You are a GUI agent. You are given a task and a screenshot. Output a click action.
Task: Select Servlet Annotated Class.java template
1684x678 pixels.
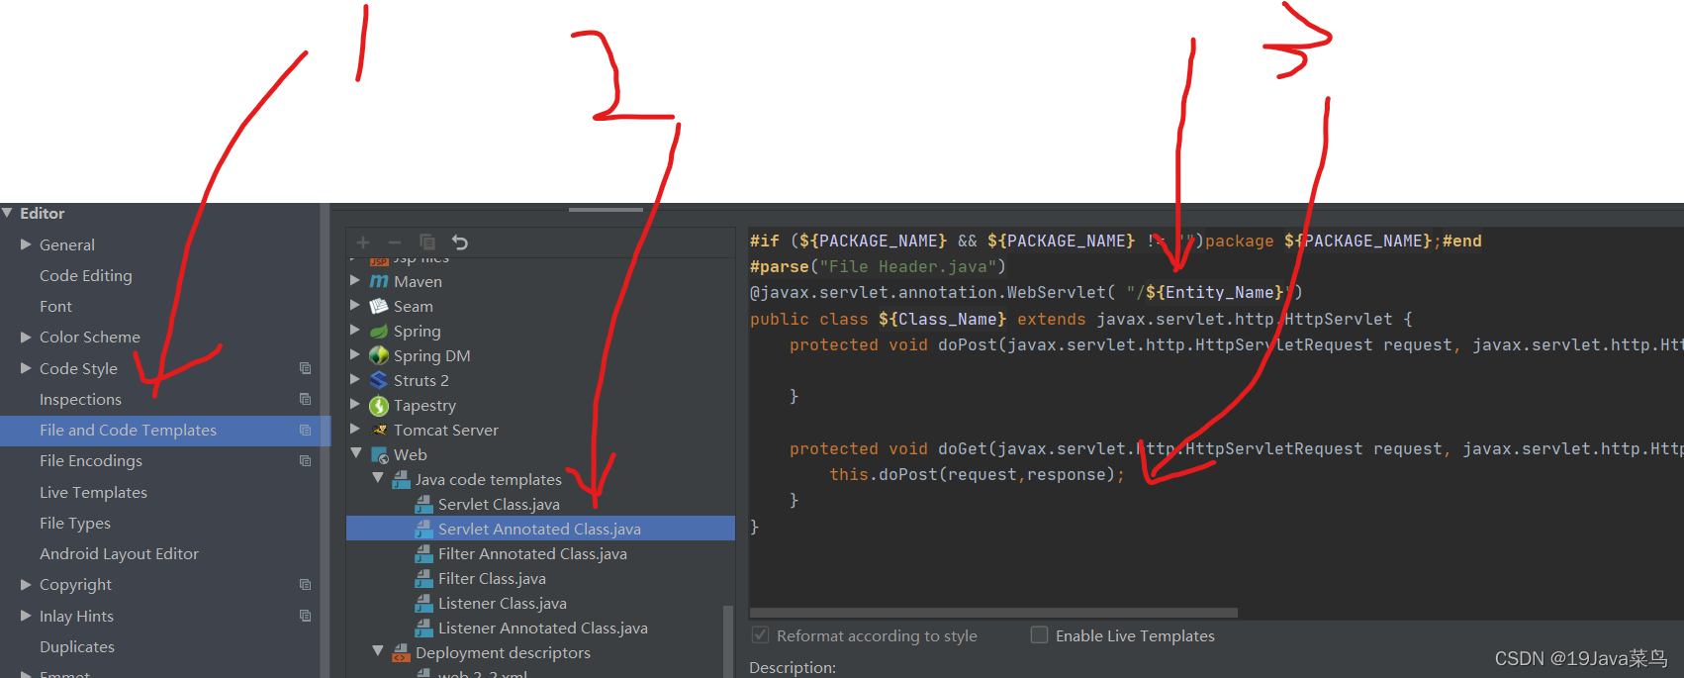pyautogui.click(x=540, y=529)
